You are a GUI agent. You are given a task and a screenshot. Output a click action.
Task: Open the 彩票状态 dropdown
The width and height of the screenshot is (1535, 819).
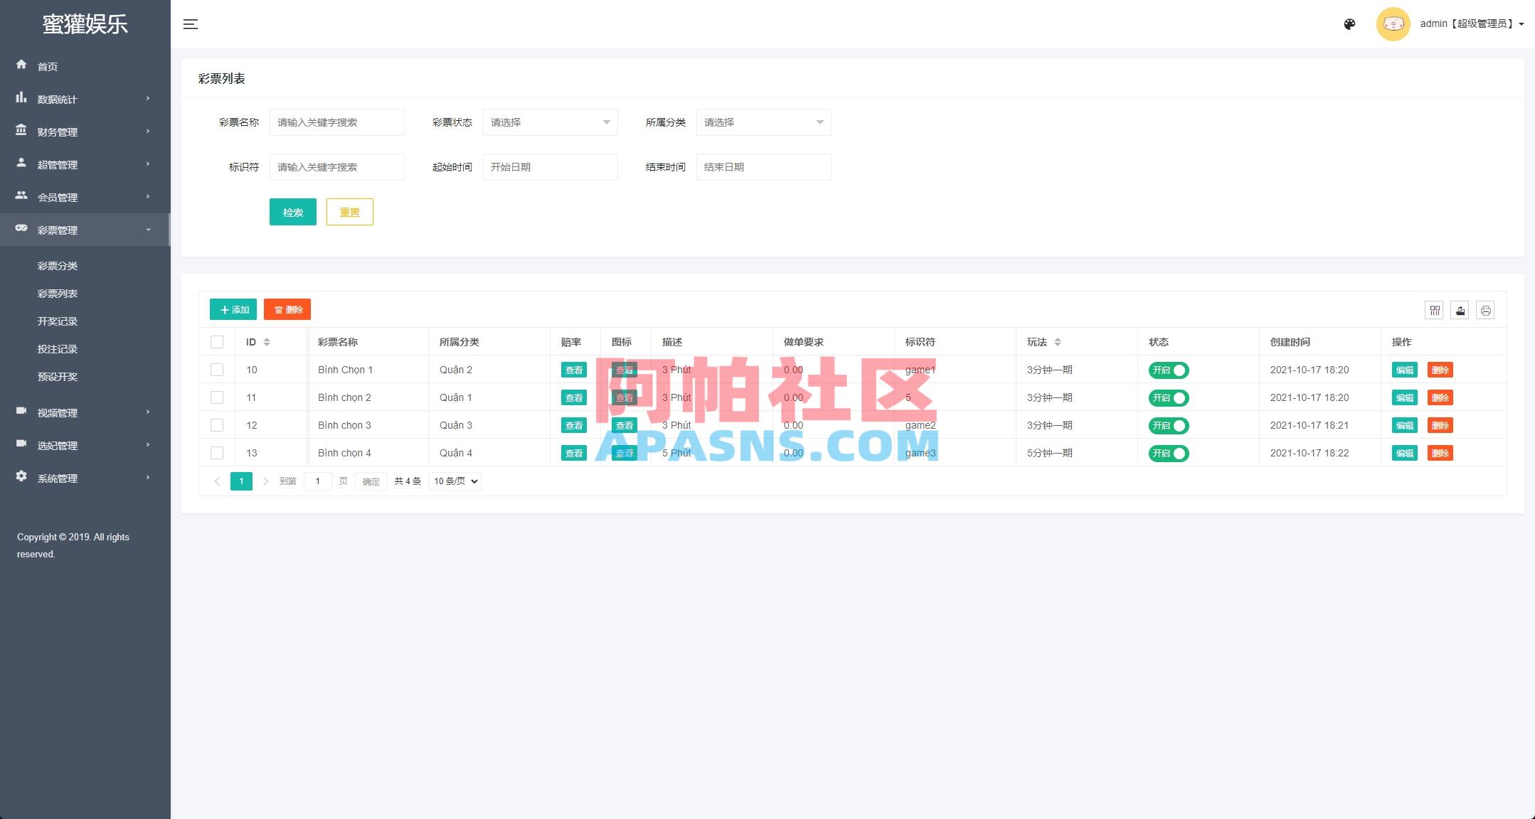click(550, 122)
